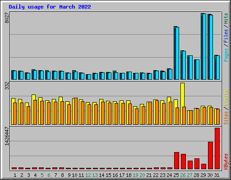Select the orange sites bar for day 27
This screenshot has width=231, height=180.
click(x=191, y=117)
